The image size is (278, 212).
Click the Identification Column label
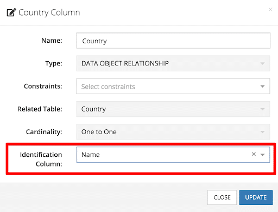coord(41,159)
